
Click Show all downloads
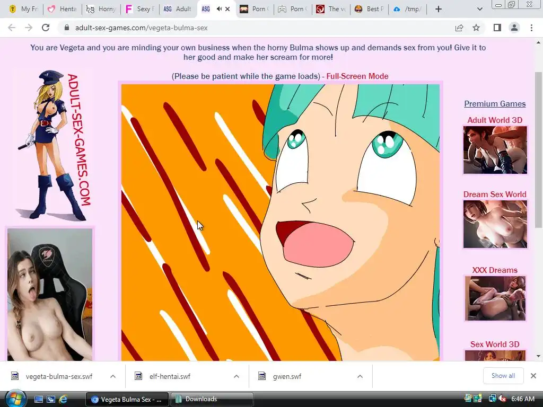click(x=503, y=376)
